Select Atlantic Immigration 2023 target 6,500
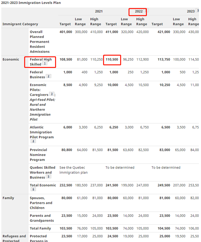Screen dimensions: 201x242 click(166, 127)
